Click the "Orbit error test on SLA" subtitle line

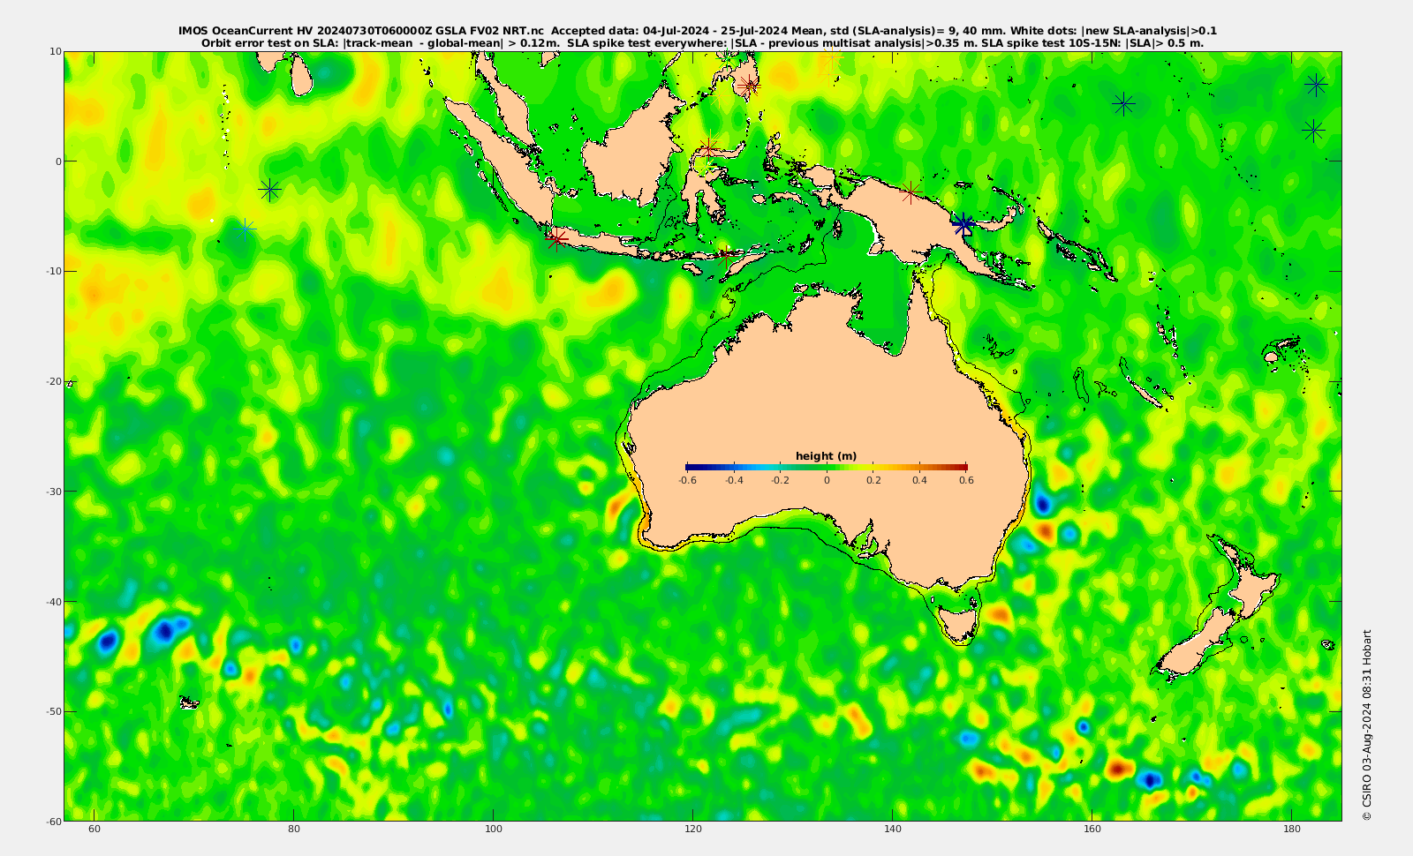point(702,42)
